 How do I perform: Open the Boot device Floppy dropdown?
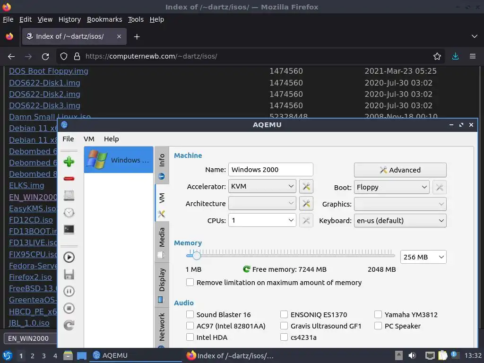point(391,187)
